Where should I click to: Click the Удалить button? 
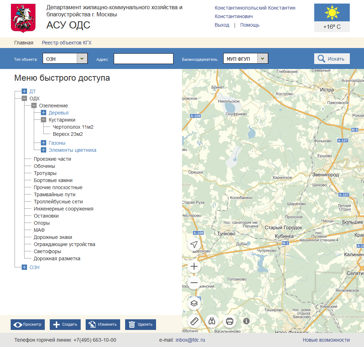point(140,324)
